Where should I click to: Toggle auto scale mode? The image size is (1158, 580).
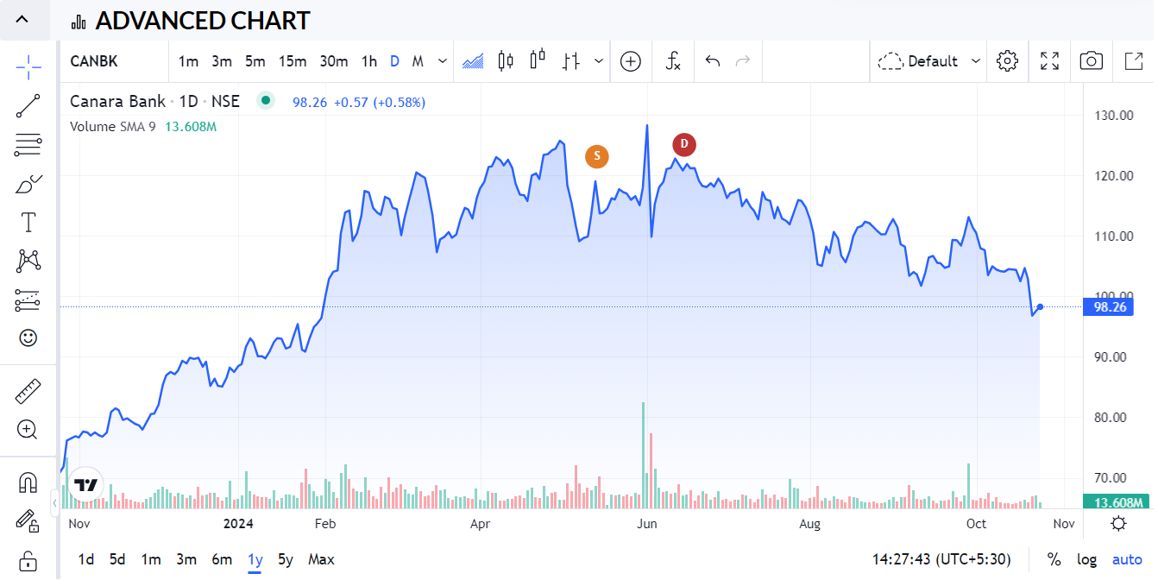[1127, 559]
